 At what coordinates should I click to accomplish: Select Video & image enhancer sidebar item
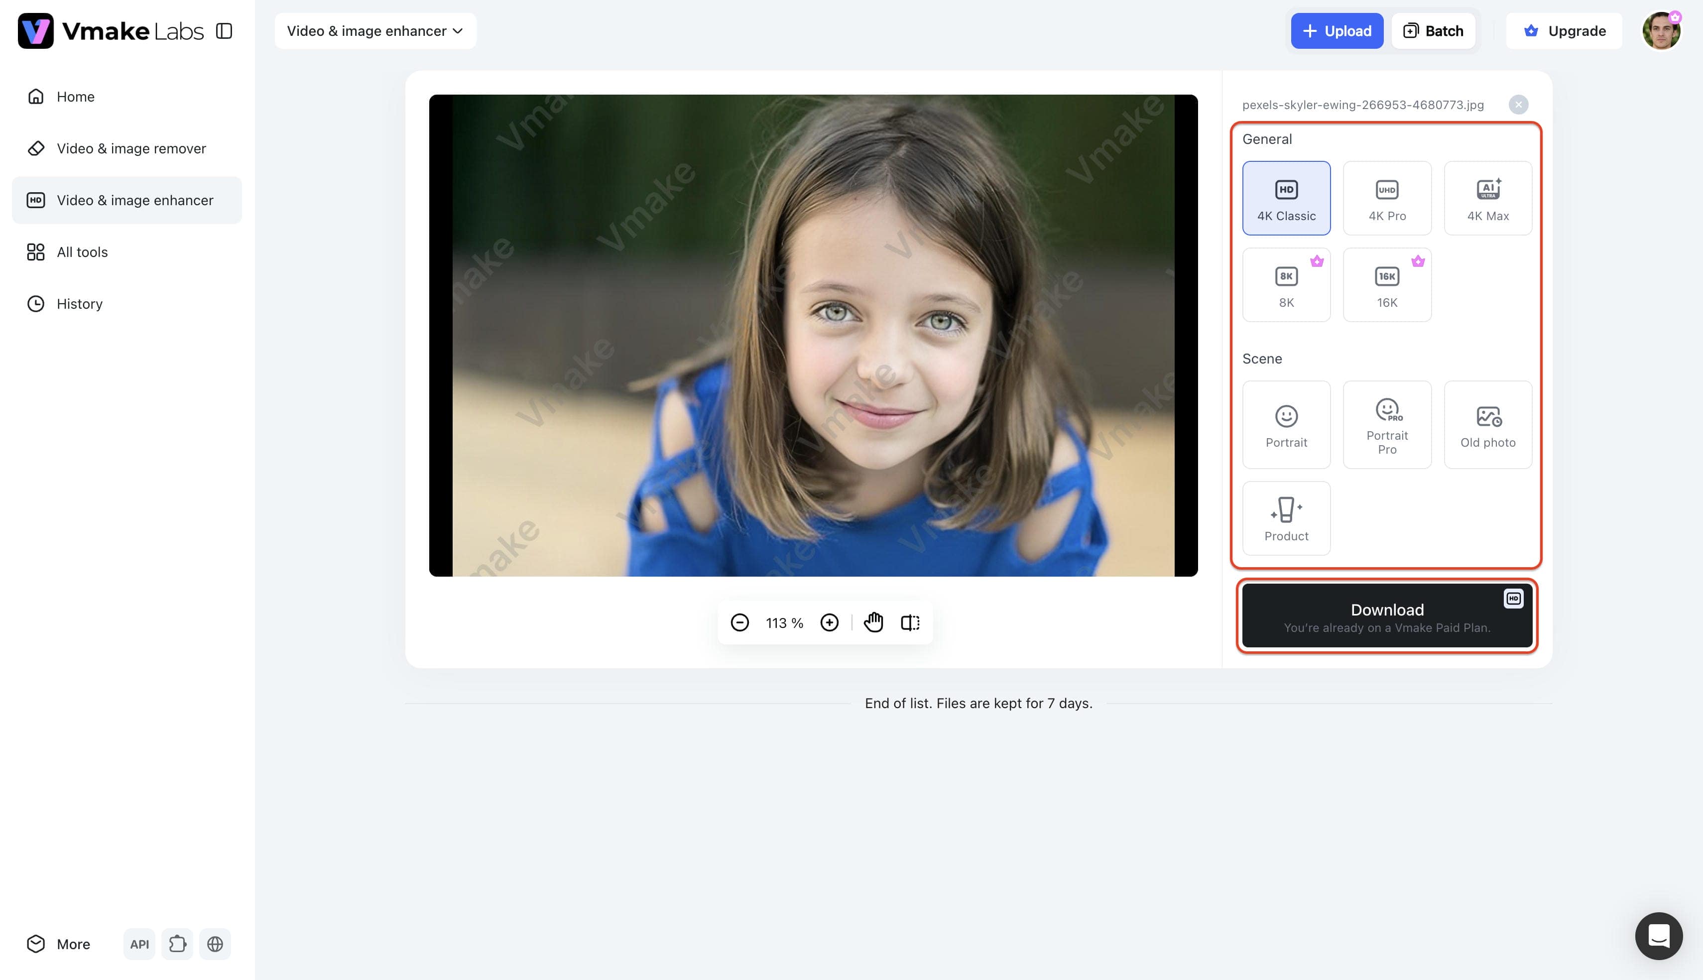(127, 201)
